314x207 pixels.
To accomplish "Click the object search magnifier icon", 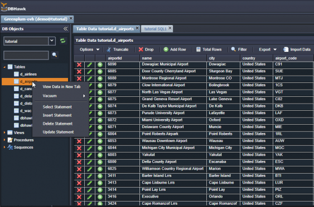I will click(55, 55).
